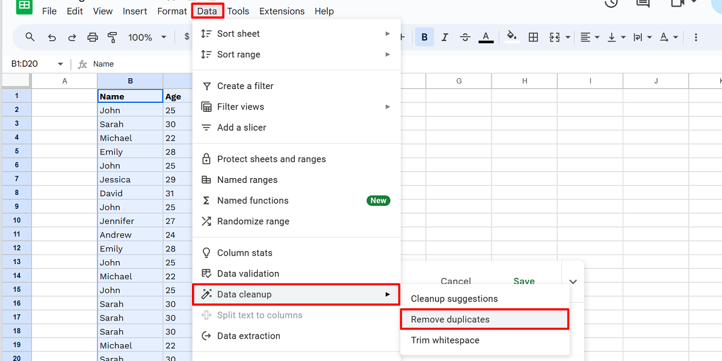Open the search within sheet icon
The height and width of the screenshot is (361, 722).
pyautogui.click(x=30, y=37)
